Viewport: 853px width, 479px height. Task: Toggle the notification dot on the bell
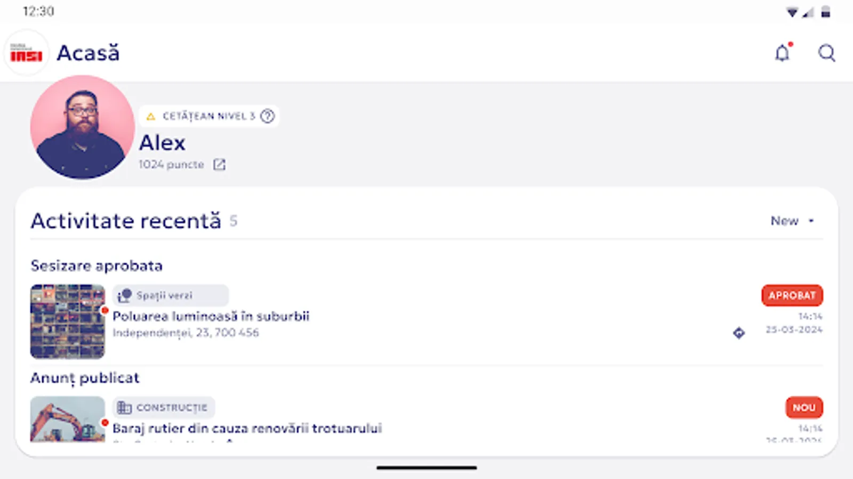790,45
